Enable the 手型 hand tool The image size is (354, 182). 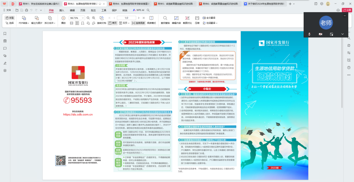point(9,18)
